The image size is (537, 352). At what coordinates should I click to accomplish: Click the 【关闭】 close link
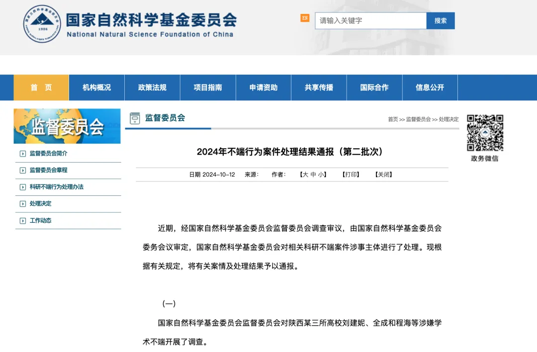coord(384,175)
